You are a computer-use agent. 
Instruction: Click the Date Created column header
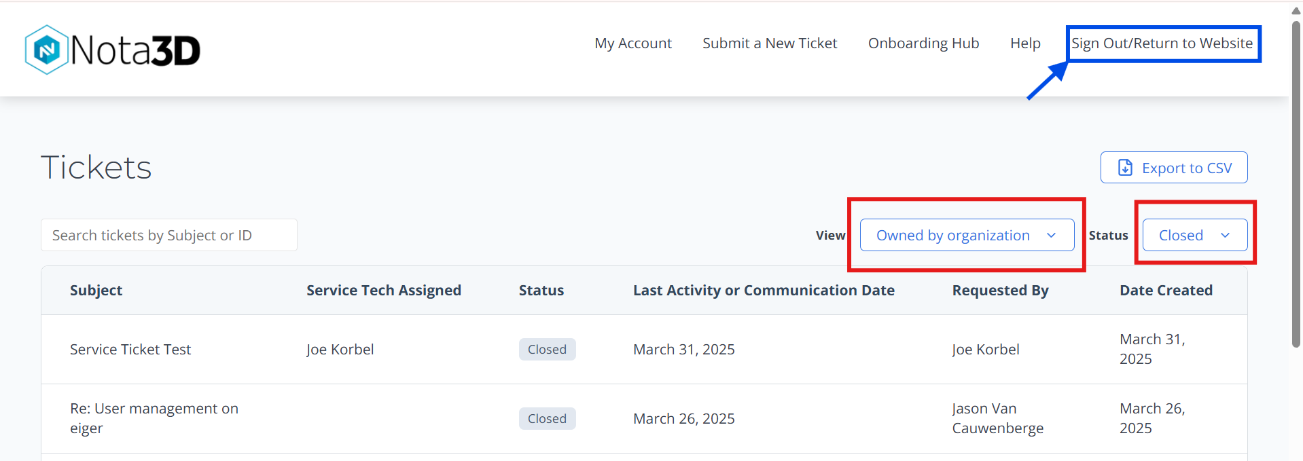[1166, 290]
